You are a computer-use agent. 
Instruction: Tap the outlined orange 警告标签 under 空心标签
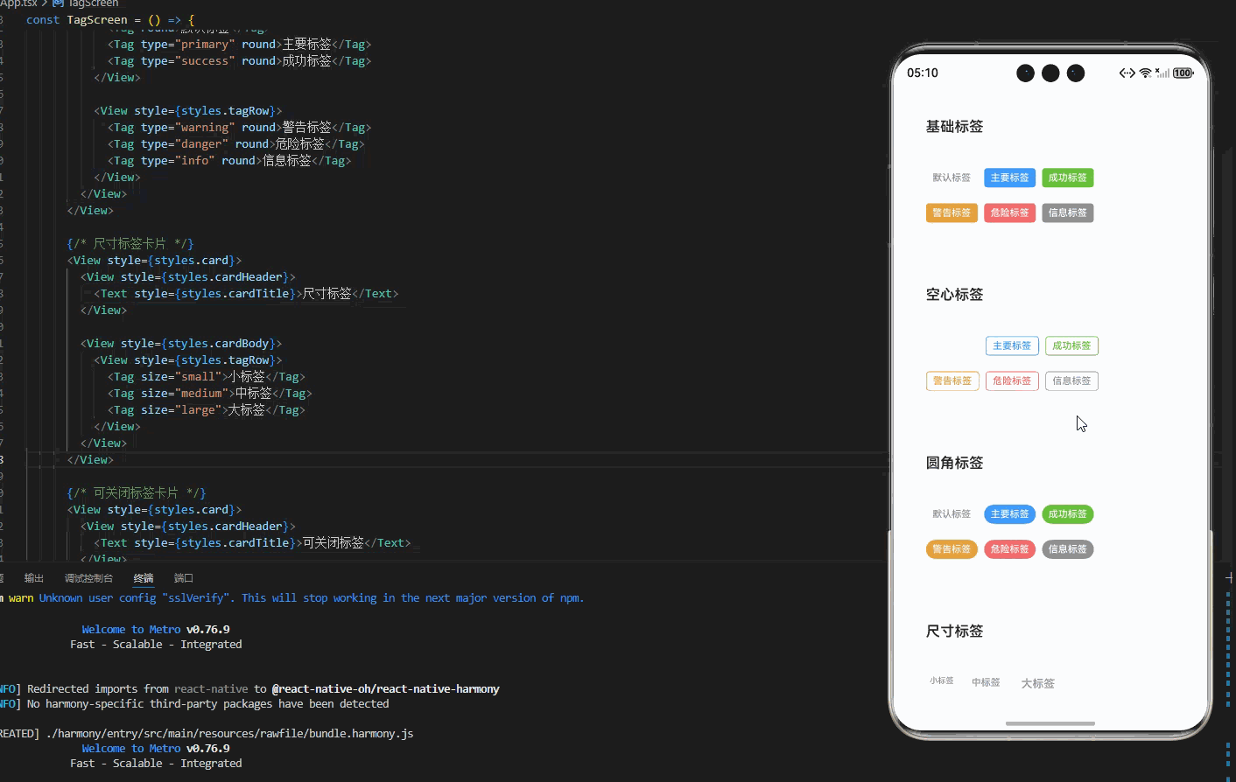coord(952,381)
